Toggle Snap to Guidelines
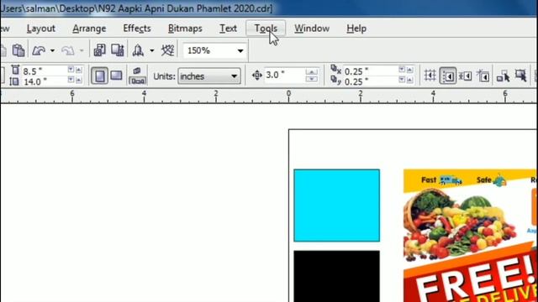 pyautogui.click(x=448, y=75)
